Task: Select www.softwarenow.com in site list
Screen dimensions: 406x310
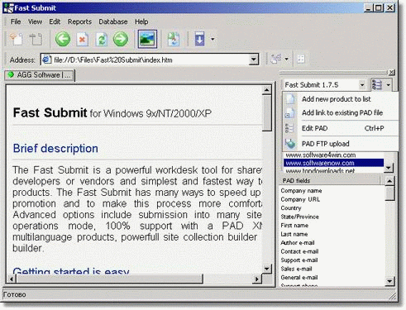Action: pos(333,163)
